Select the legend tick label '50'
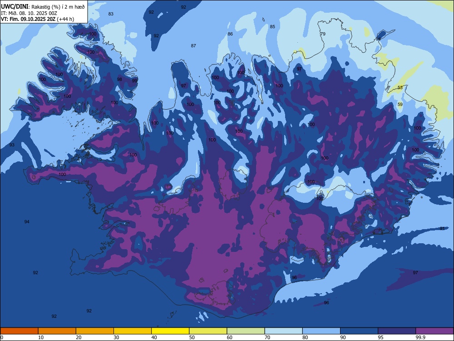 192,337
